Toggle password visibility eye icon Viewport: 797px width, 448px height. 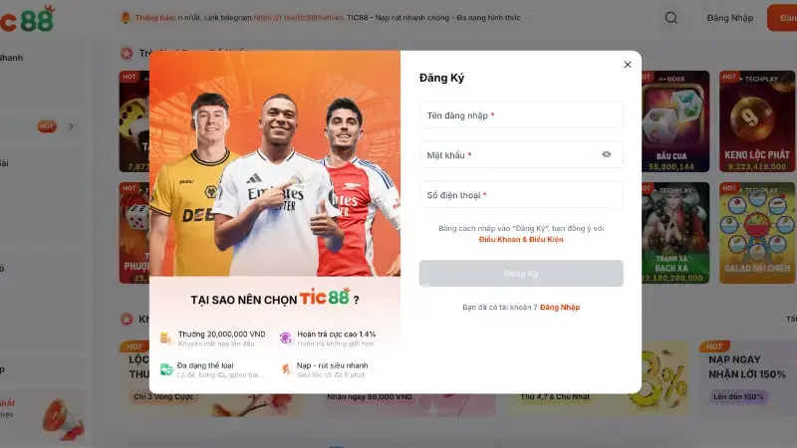click(x=606, y=154)
